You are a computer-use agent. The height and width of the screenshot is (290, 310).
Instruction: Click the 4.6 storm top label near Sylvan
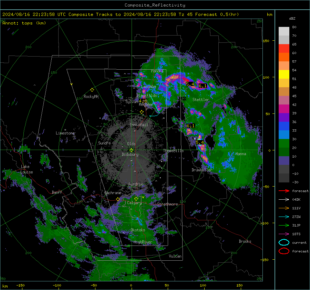pos(143,101)
